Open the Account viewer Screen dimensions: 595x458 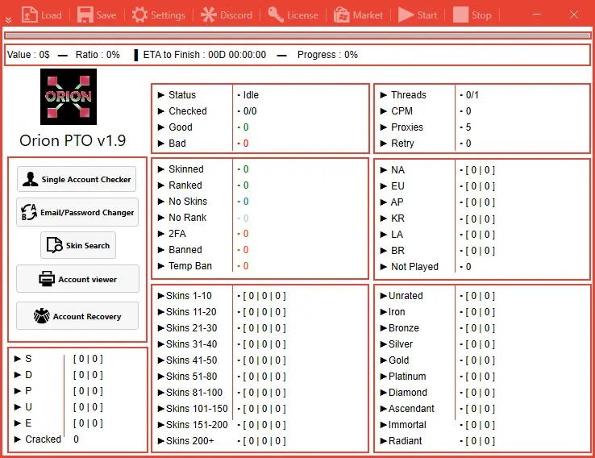77,279
